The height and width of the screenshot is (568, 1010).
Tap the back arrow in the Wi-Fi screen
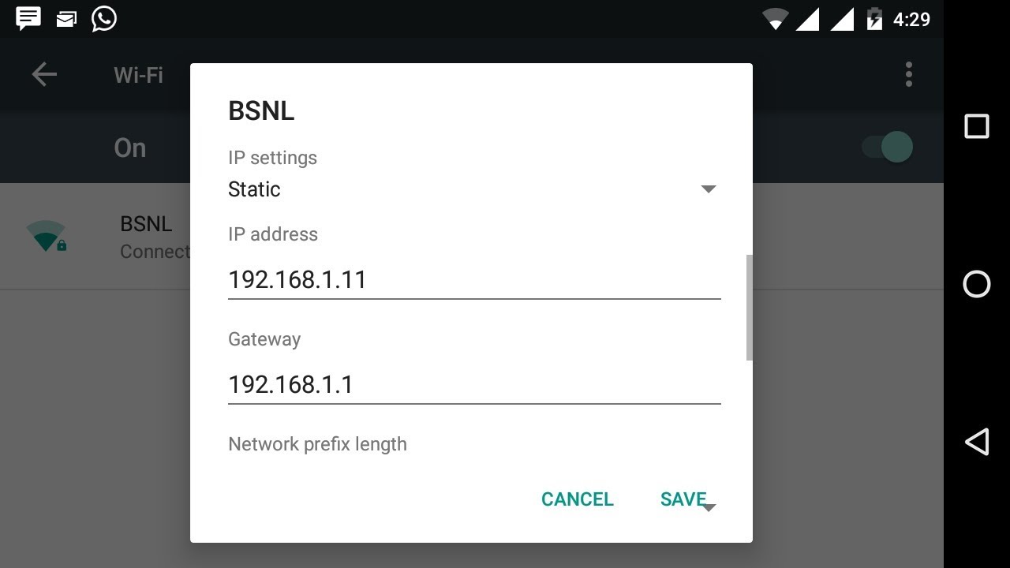click(x=44, y=74)
